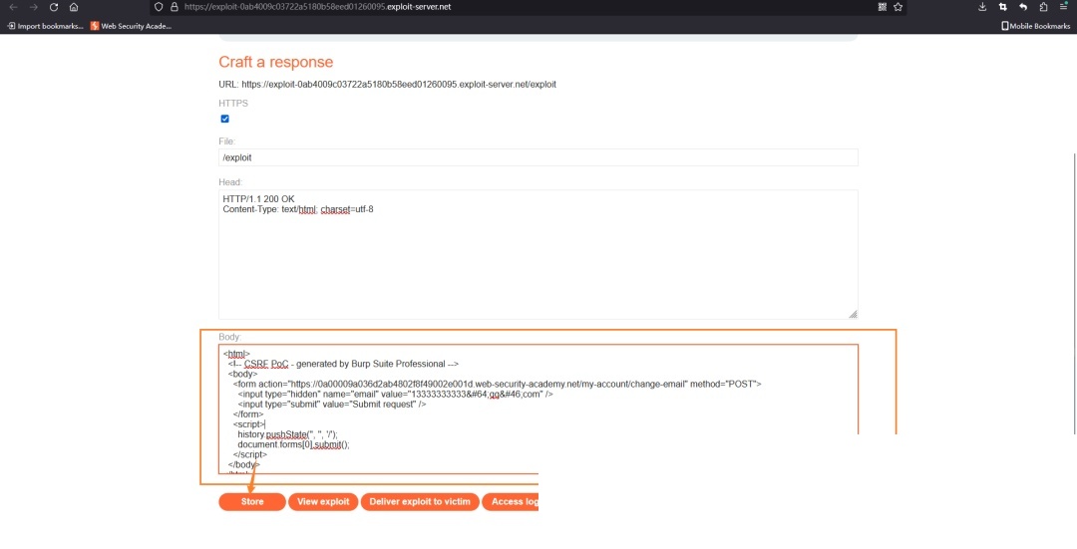Click the 'Submit request' input line in Body
Viewport: 1077px width, 549px height.
pyautogui.click(x=332, y=405)
